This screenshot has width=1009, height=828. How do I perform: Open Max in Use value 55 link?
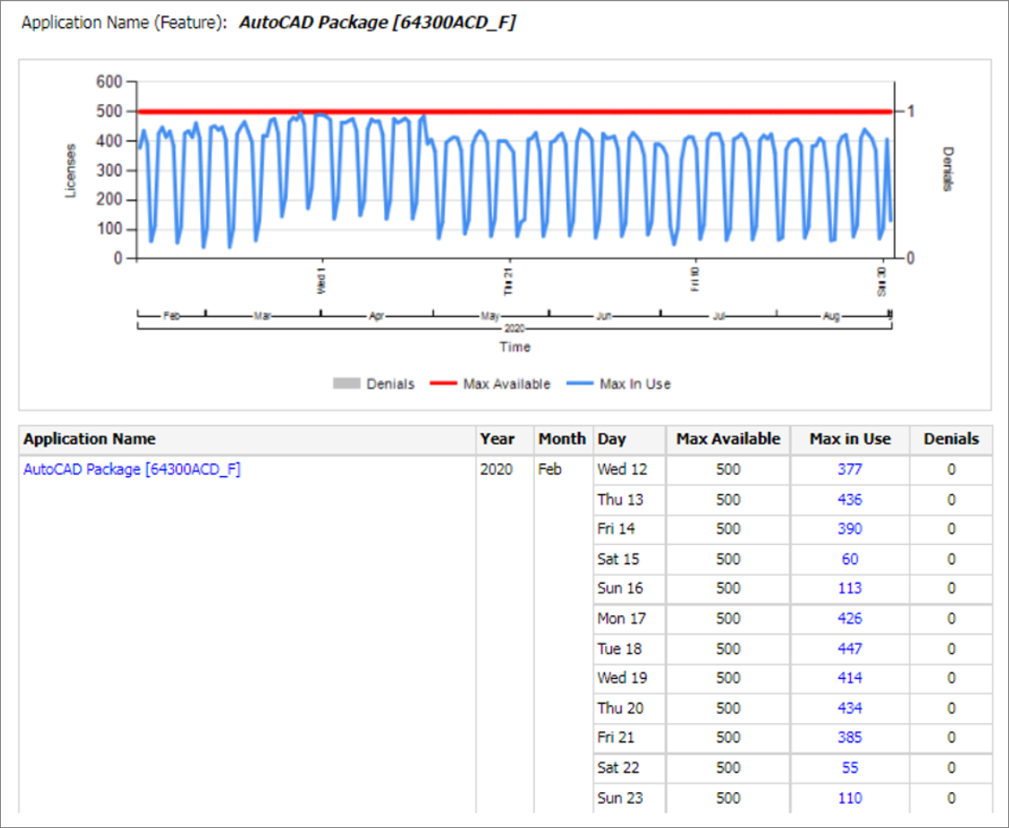[x=849, y=768]
